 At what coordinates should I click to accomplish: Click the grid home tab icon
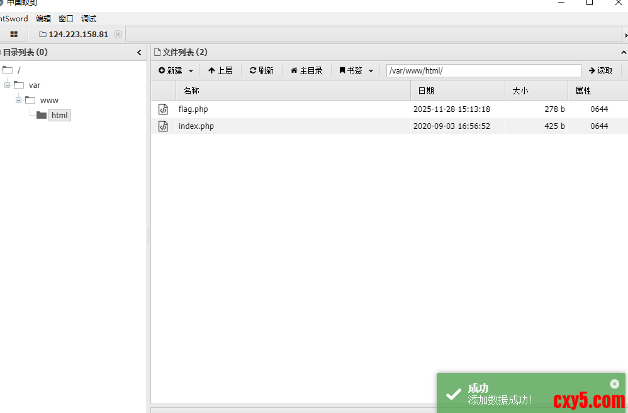(14, 34)
